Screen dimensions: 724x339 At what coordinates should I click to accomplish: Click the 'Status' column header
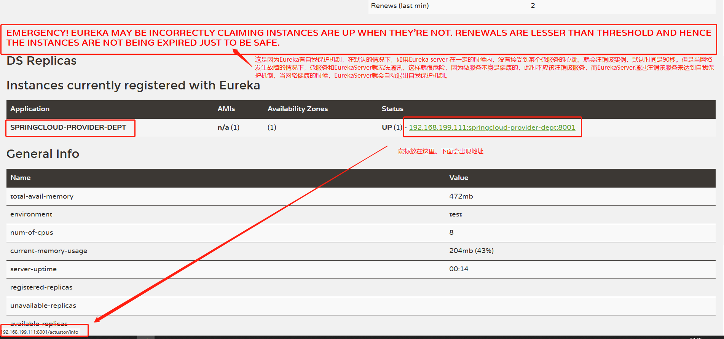[392, 109]
